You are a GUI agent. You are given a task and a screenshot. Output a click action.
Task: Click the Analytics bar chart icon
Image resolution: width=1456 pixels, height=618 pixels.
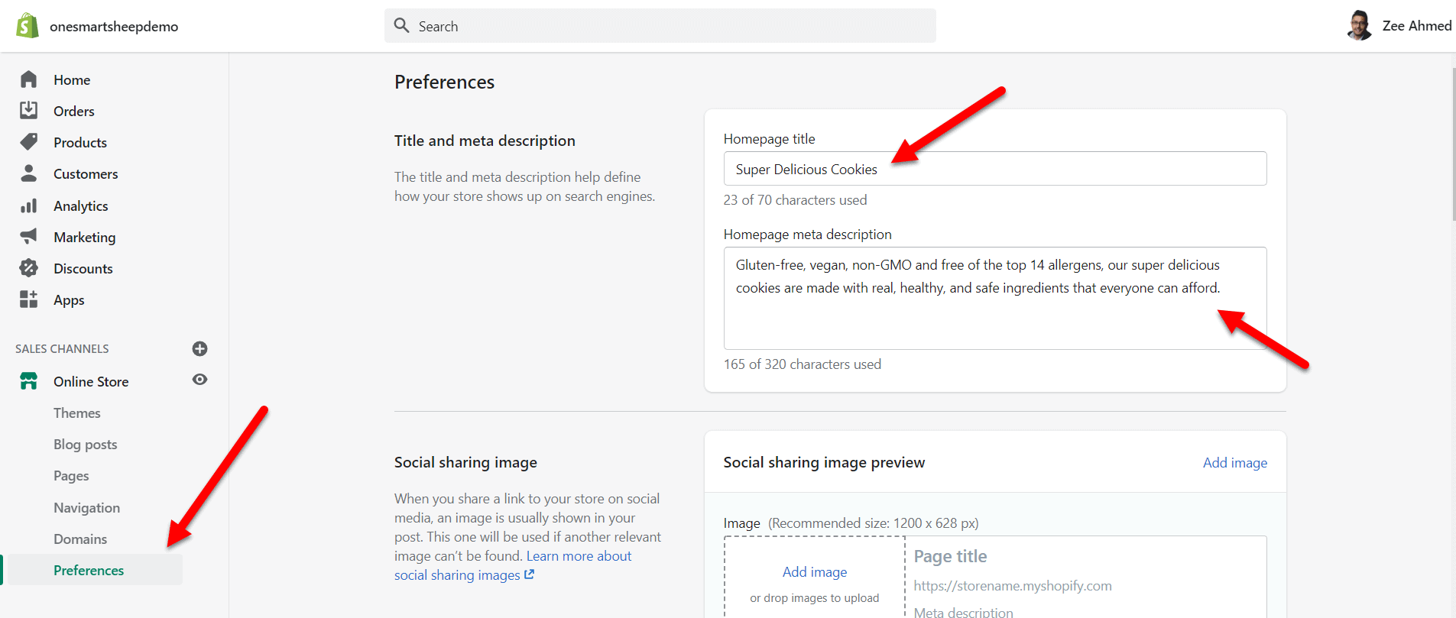pyautogui.click(x=29, y=205)
